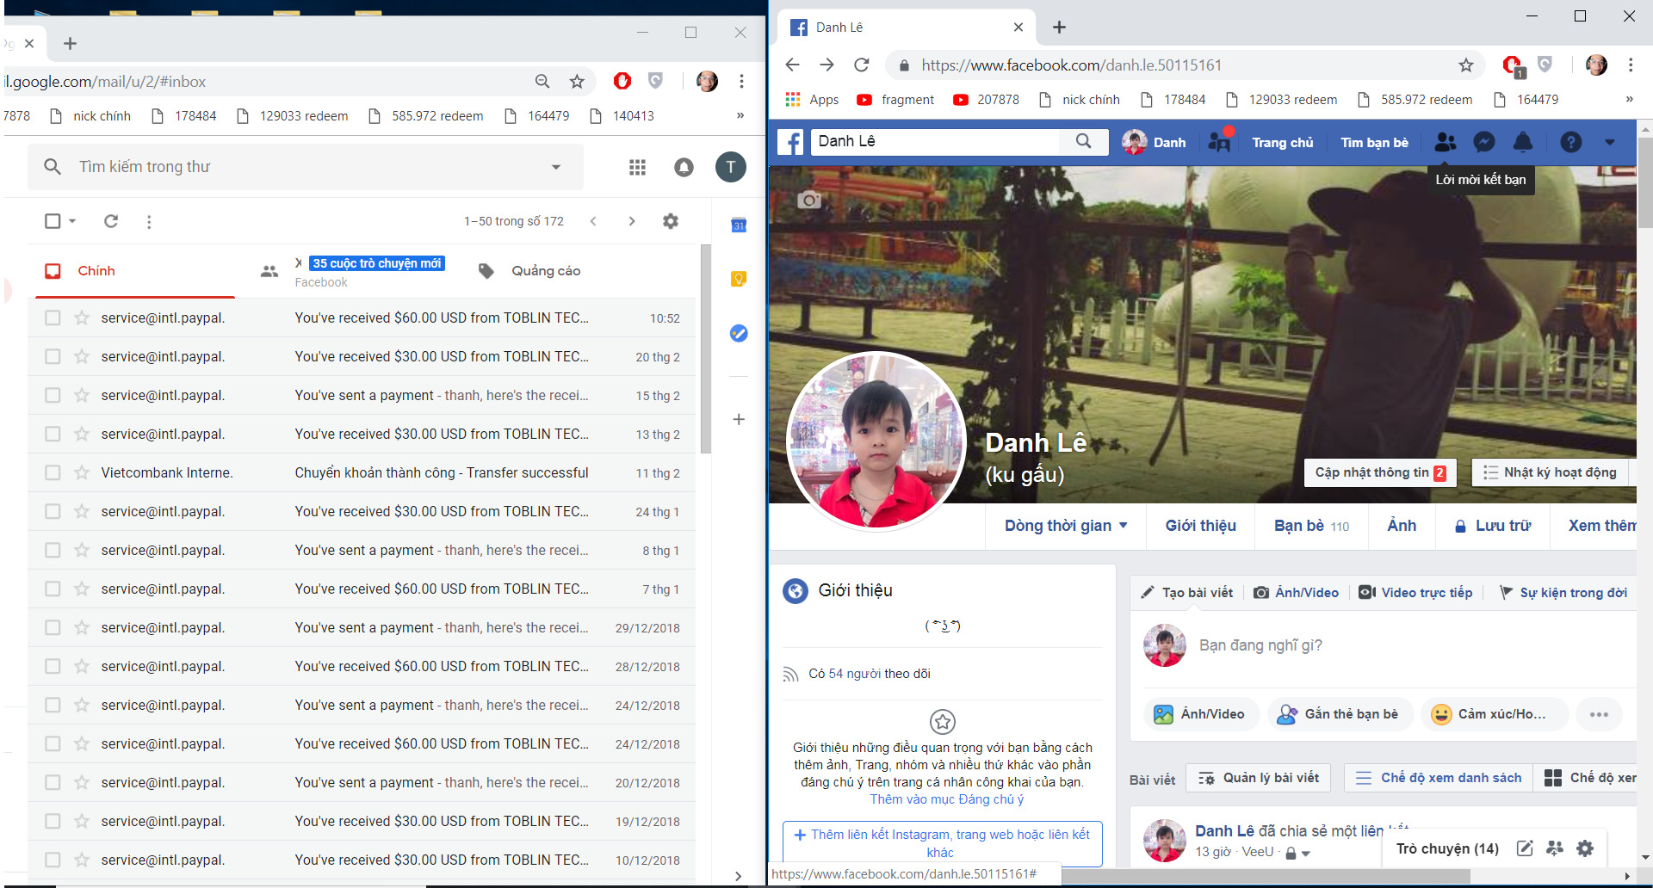Check the Vietcombank transfer email checkbox
The width and height of the screenshot is (1653, 888).
(53, 473)
